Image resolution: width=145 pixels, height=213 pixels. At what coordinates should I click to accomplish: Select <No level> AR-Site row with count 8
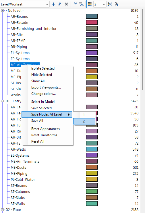point(17,35)
